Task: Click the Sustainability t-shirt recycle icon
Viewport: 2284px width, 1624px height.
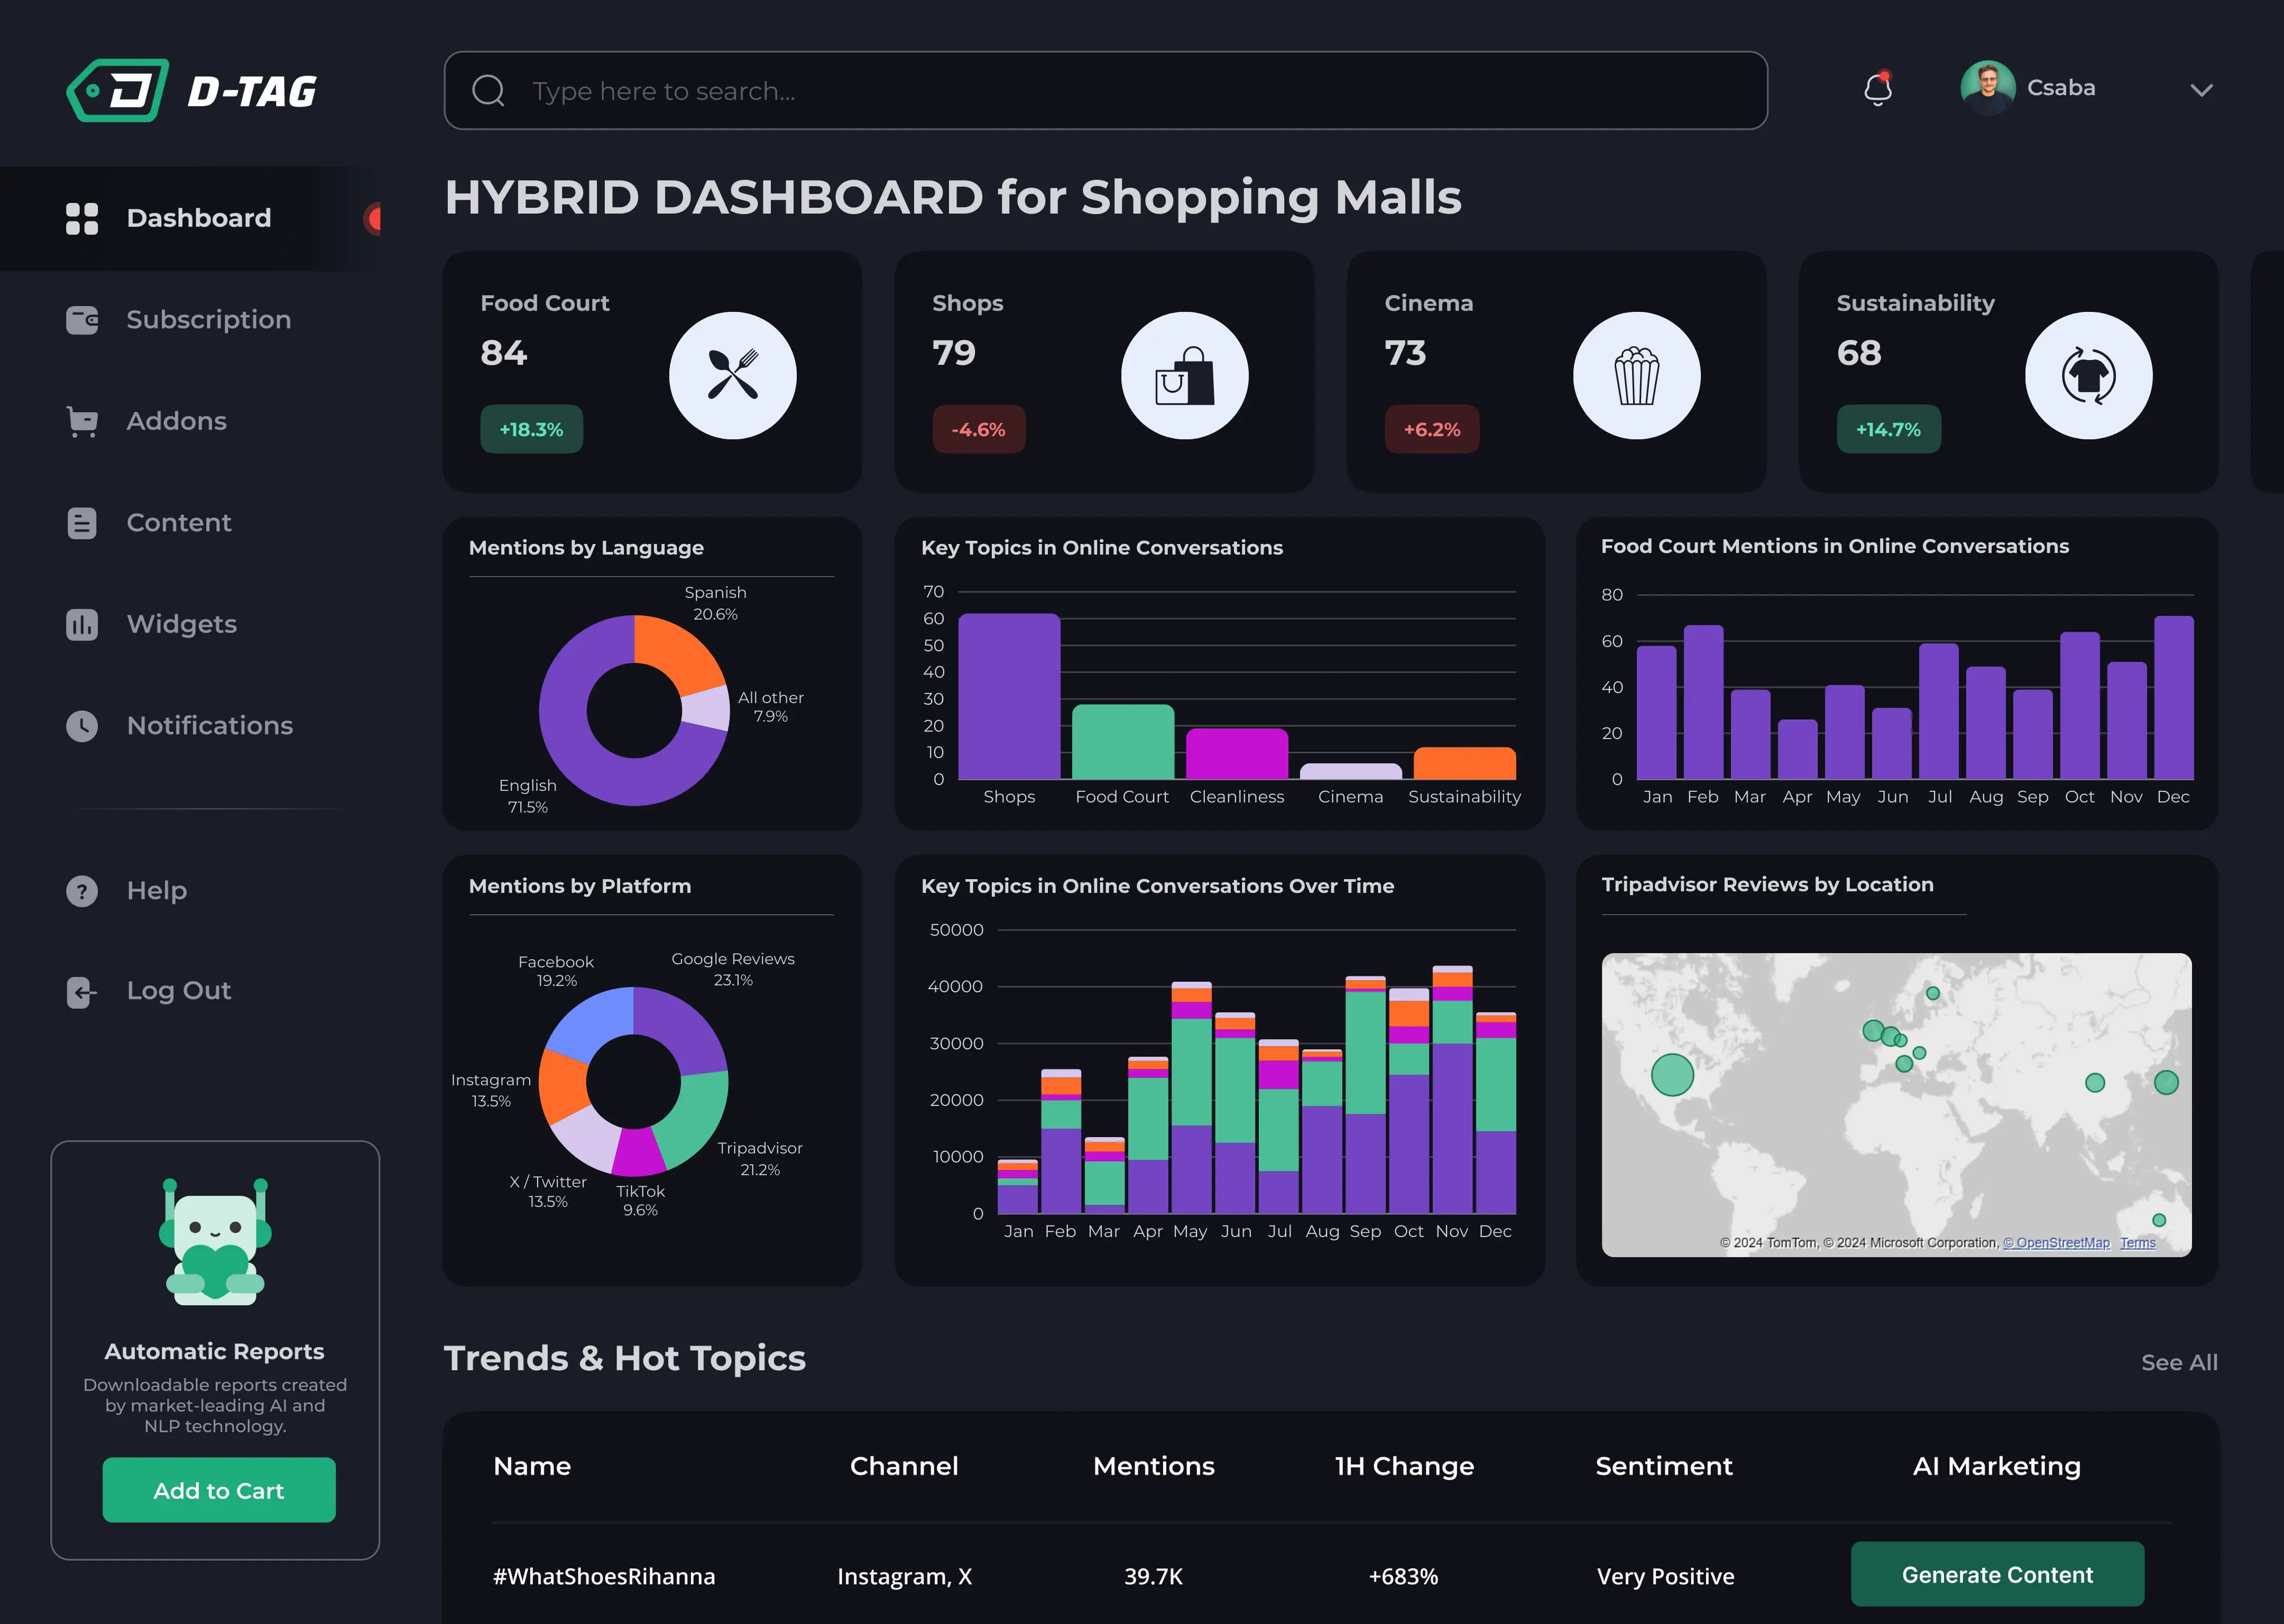Action: click(2088, 375)
